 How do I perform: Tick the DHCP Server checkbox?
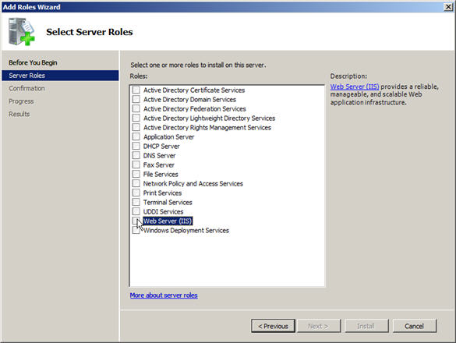(136, 146)
